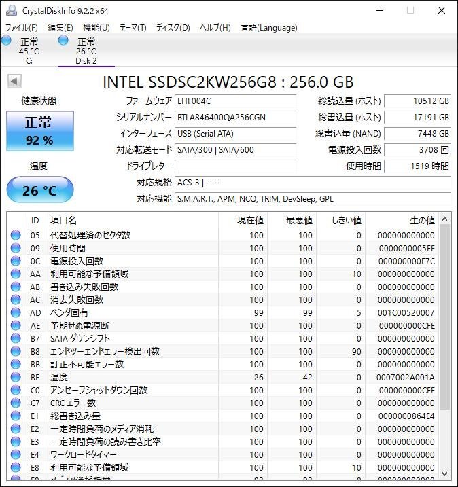Select the エンドツーエンドエラー検出回数 attribute name
The image size is (458, 487).
pyautogui.click(x=105, y=351)
